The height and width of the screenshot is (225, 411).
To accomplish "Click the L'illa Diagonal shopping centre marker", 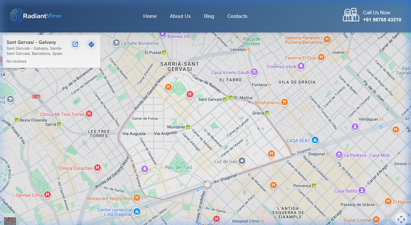I will pyautogui.click(x=137, y=212).
